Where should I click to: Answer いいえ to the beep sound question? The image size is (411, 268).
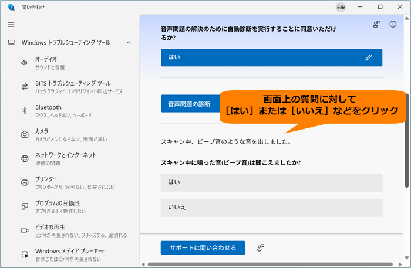click(x=271, y=208)
